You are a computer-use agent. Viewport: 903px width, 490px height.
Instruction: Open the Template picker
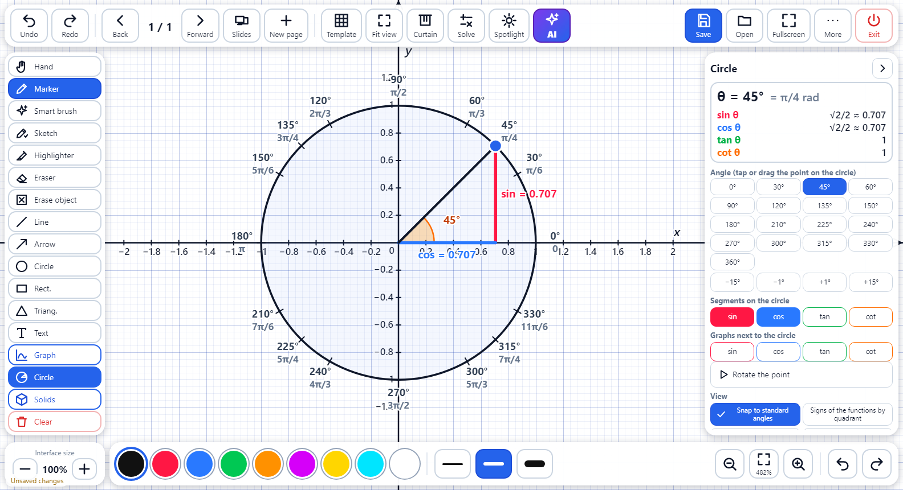(x=341, y=26)
